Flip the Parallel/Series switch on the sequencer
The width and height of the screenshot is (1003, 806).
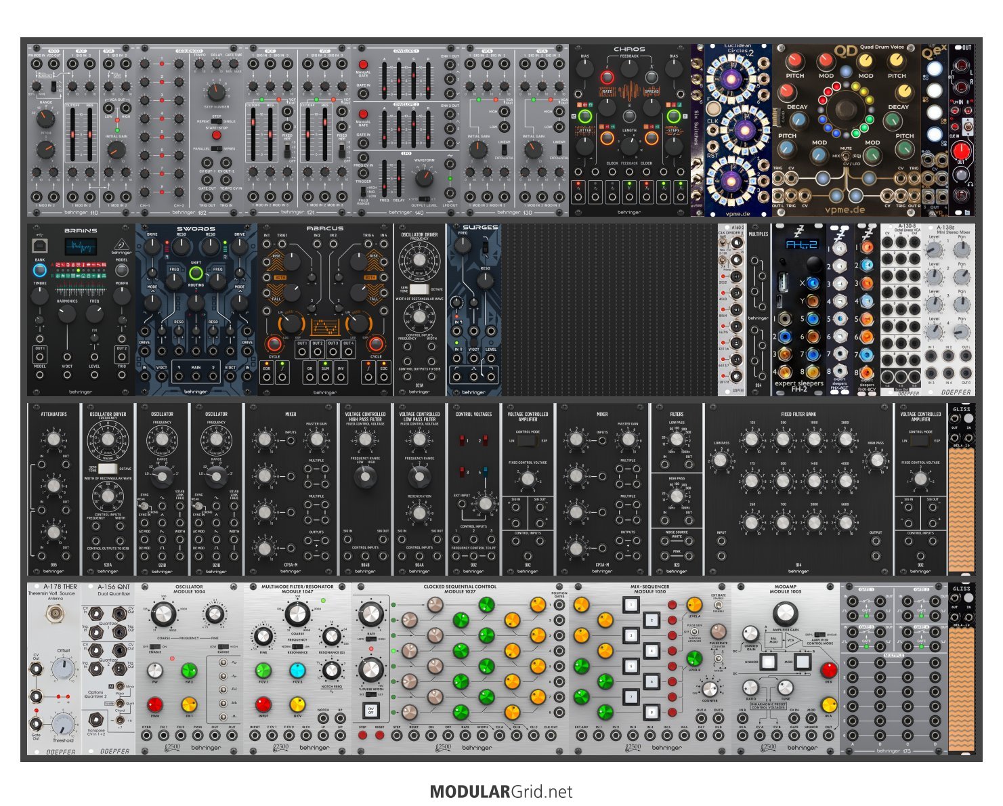216,148
